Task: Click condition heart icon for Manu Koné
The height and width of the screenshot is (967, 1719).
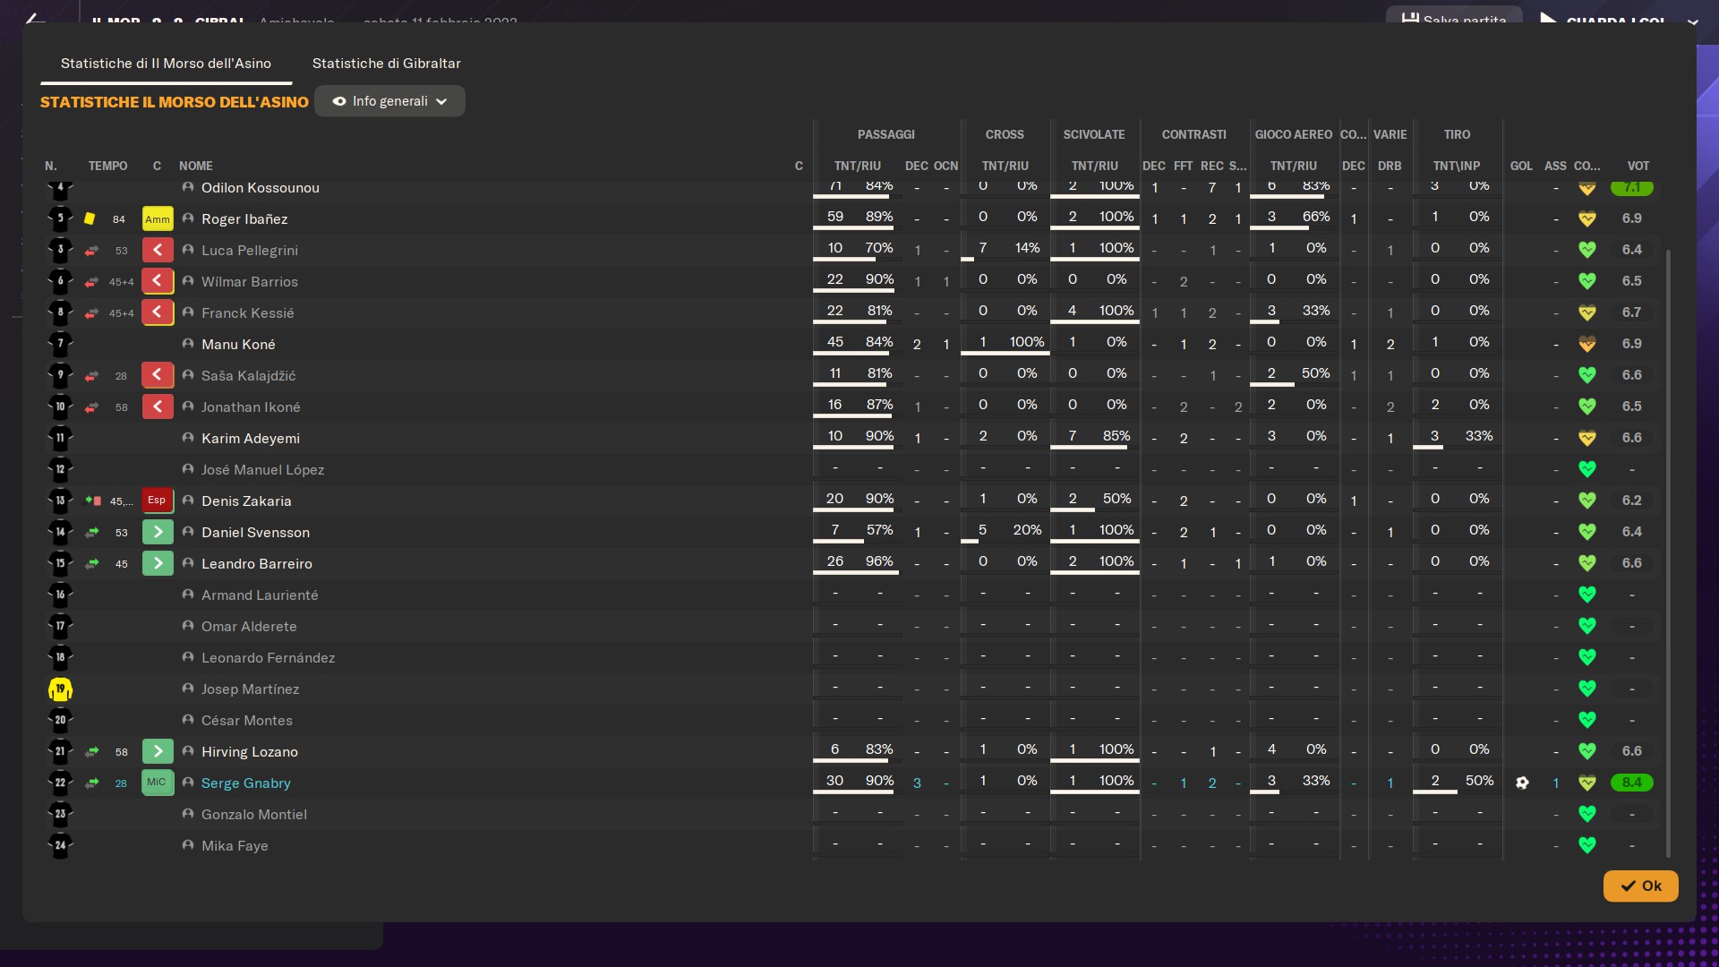Action: click(1586, 344)
